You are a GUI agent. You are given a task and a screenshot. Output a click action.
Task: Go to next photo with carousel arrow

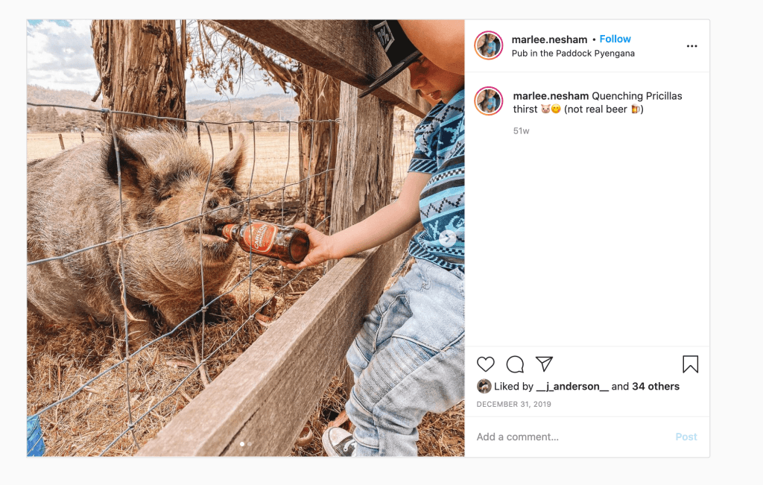pyautogui.click(x=447, y=238)
